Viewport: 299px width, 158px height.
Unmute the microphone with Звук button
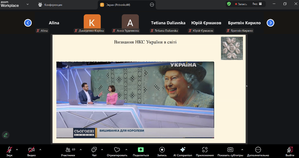(x=9, y=150)
